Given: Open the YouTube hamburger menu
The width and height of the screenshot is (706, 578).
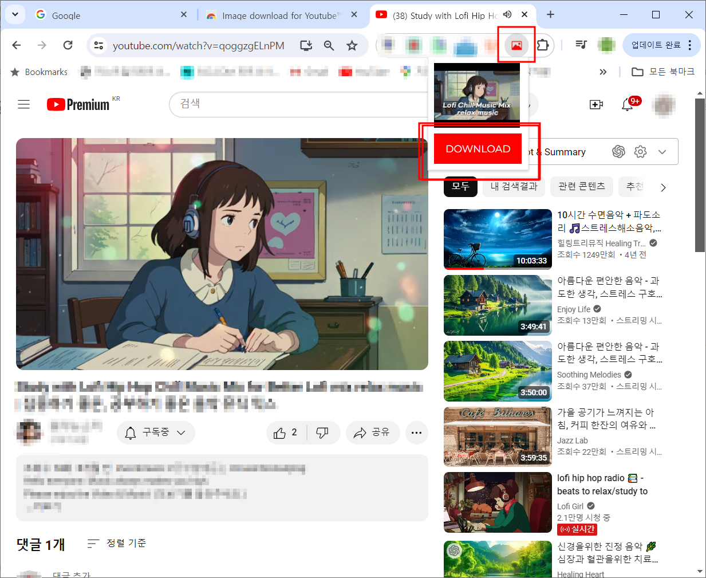Looking at the screenshot, I should click(23, 104).
